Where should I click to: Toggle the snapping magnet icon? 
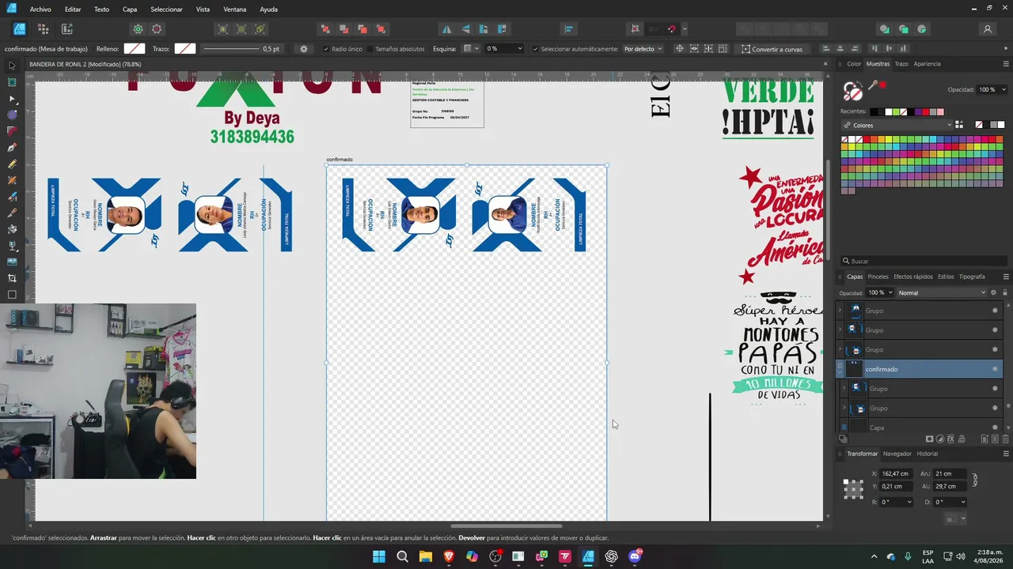(x=672, y=29)
